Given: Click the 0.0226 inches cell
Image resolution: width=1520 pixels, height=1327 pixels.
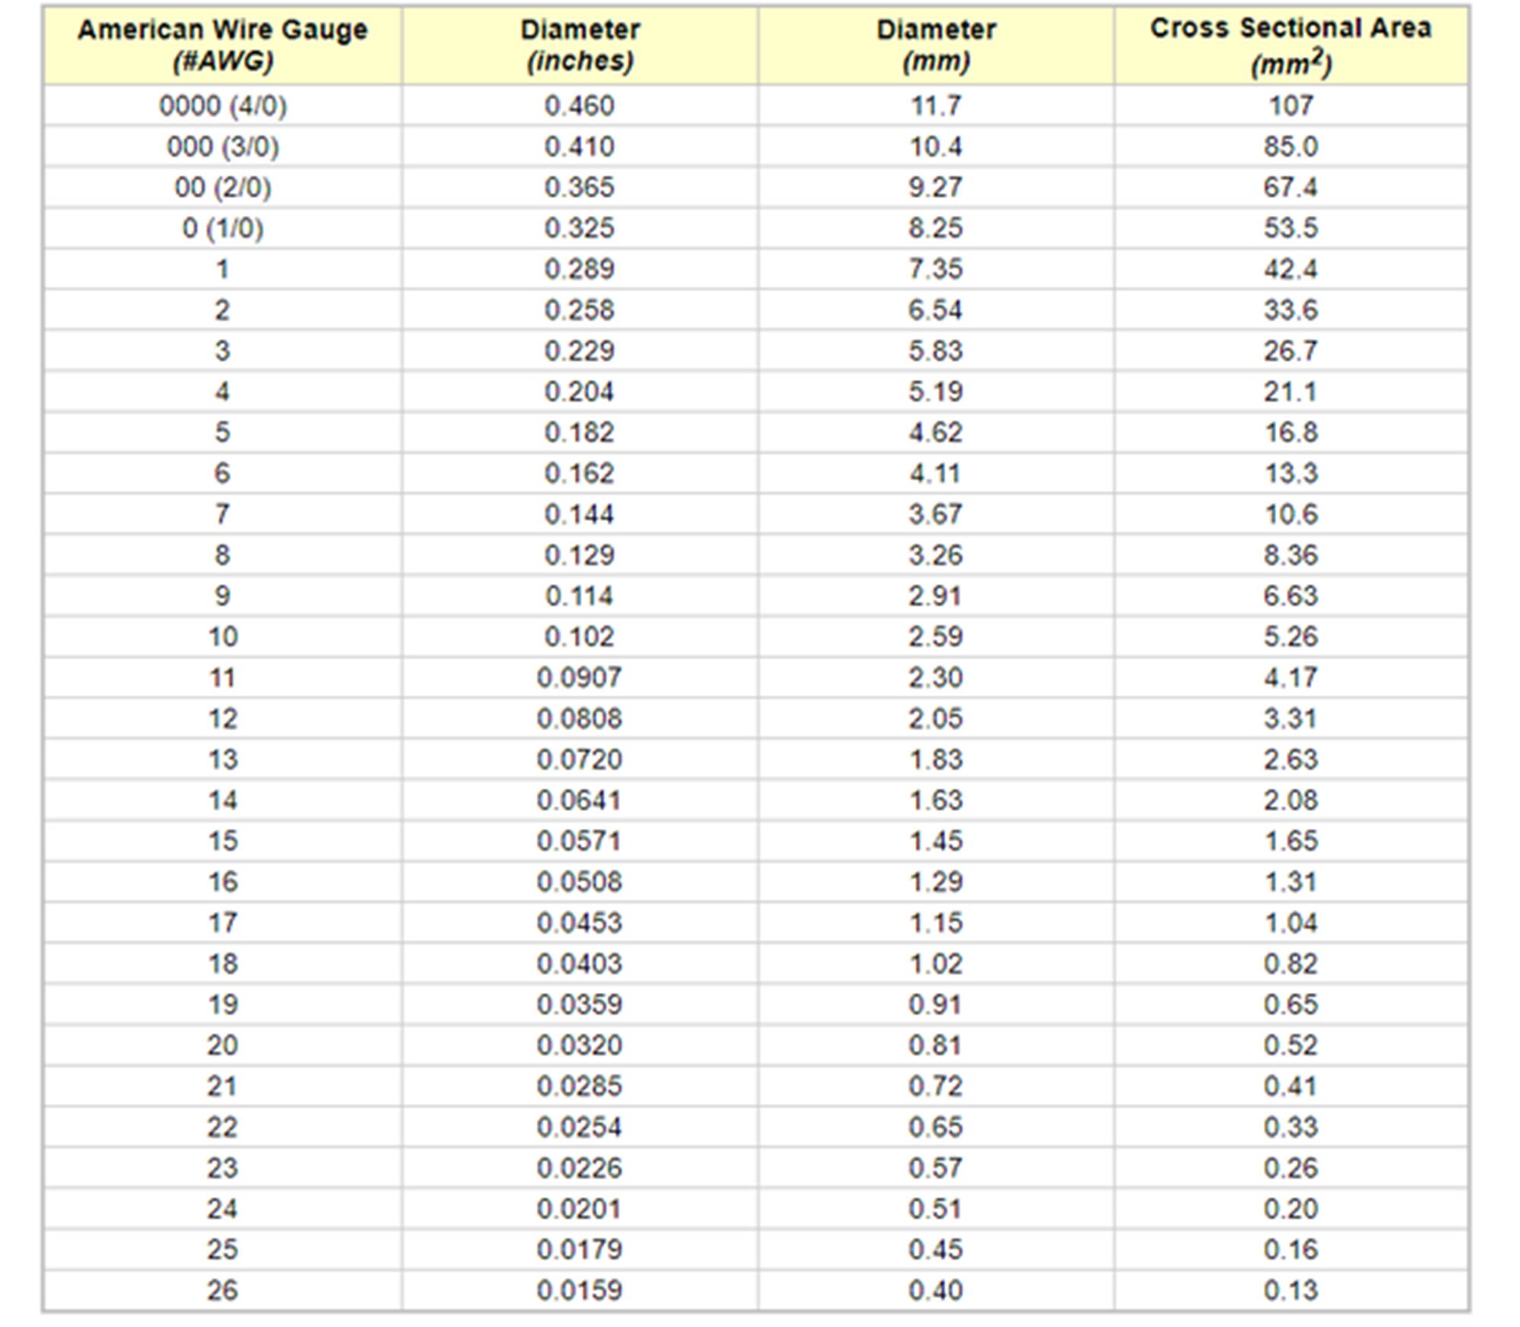Looking at the screenshot, I should click(580, 1168).
